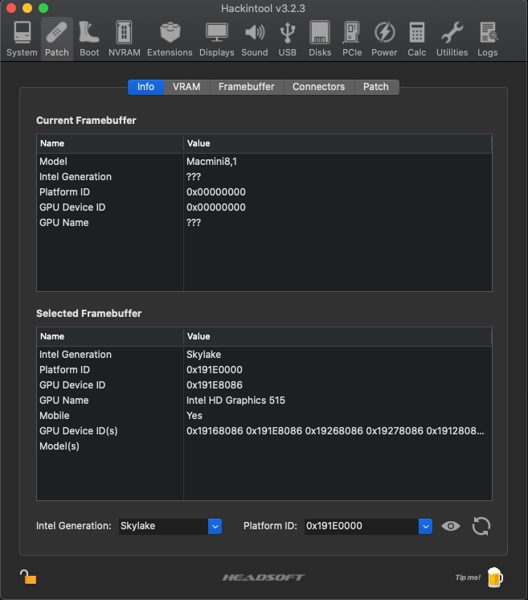Open the Calc section

(x=417, y=39)
